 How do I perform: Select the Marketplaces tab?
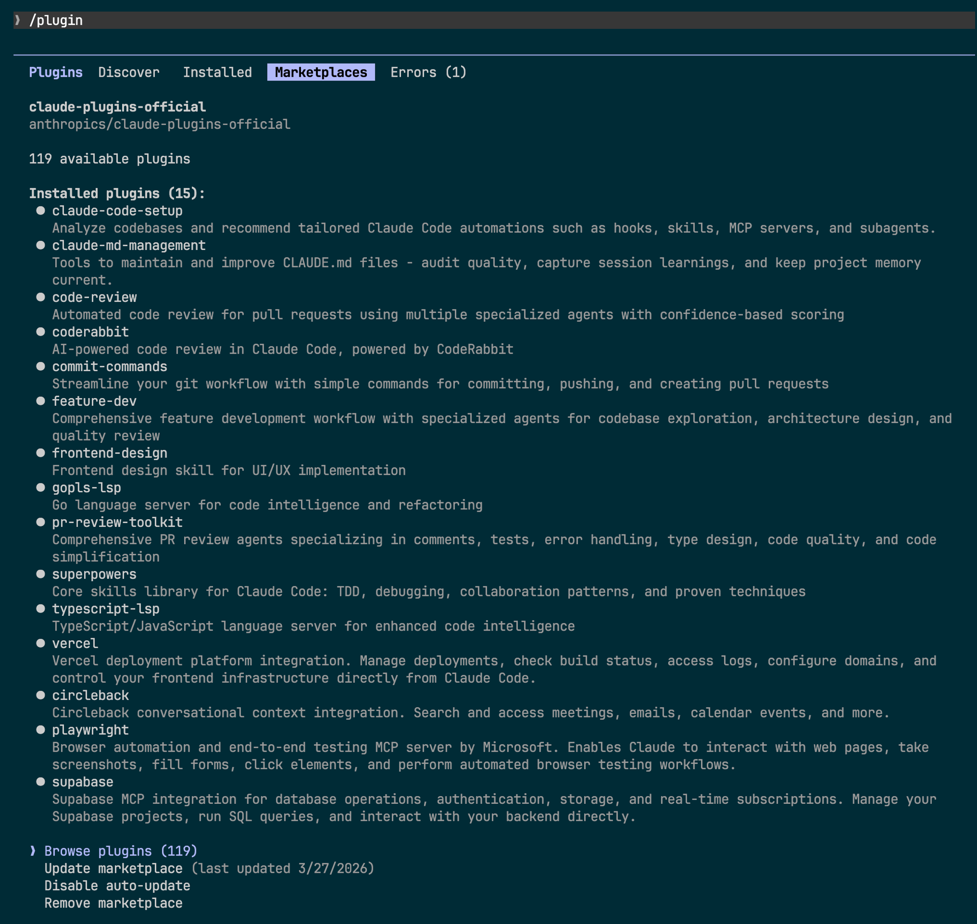coord(321,72)
